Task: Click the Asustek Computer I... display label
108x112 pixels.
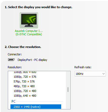Action: 29,31
